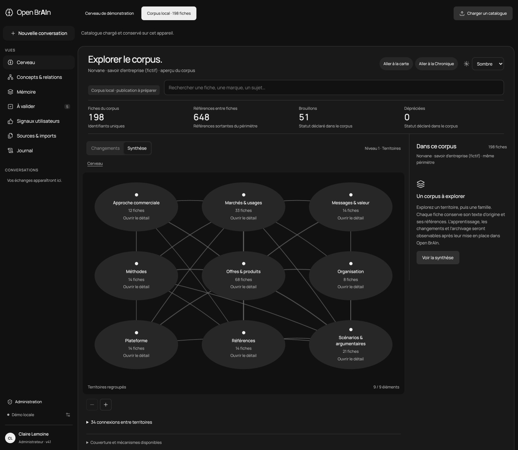
Task: Click the Cerveau brain icon in sidebar
Action: (10, 62)
